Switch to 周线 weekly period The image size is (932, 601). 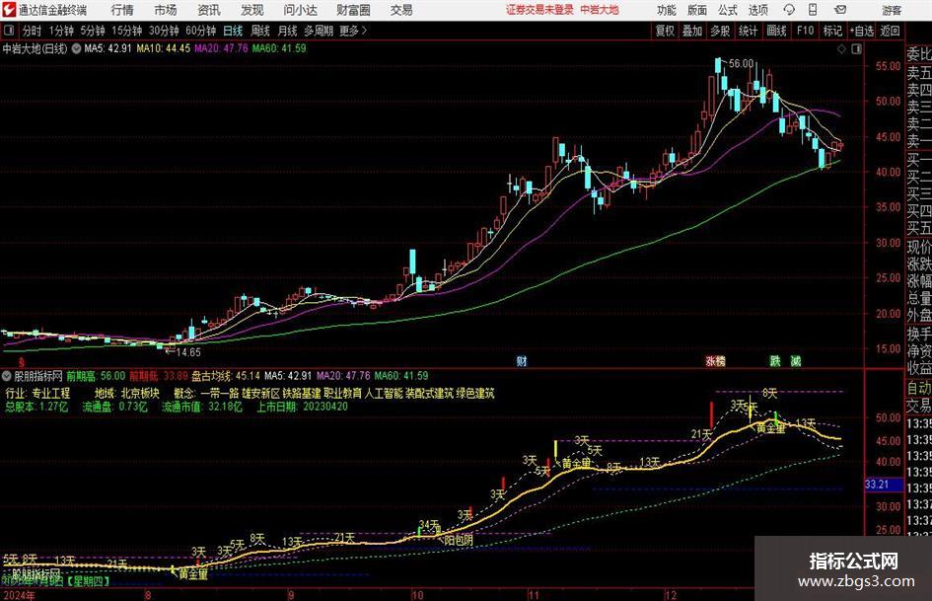[x=259, y=31]
